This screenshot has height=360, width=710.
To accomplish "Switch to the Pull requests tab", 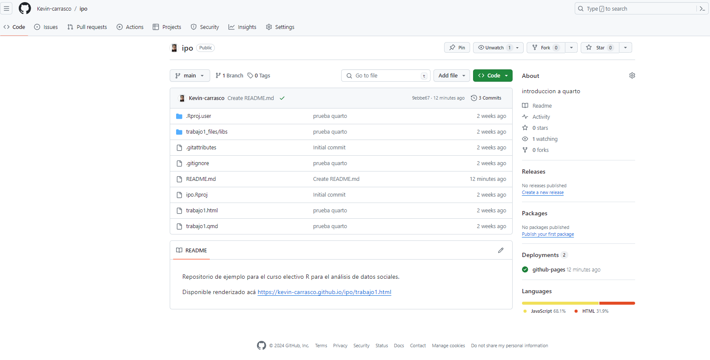I will click(x=87, y=27).
